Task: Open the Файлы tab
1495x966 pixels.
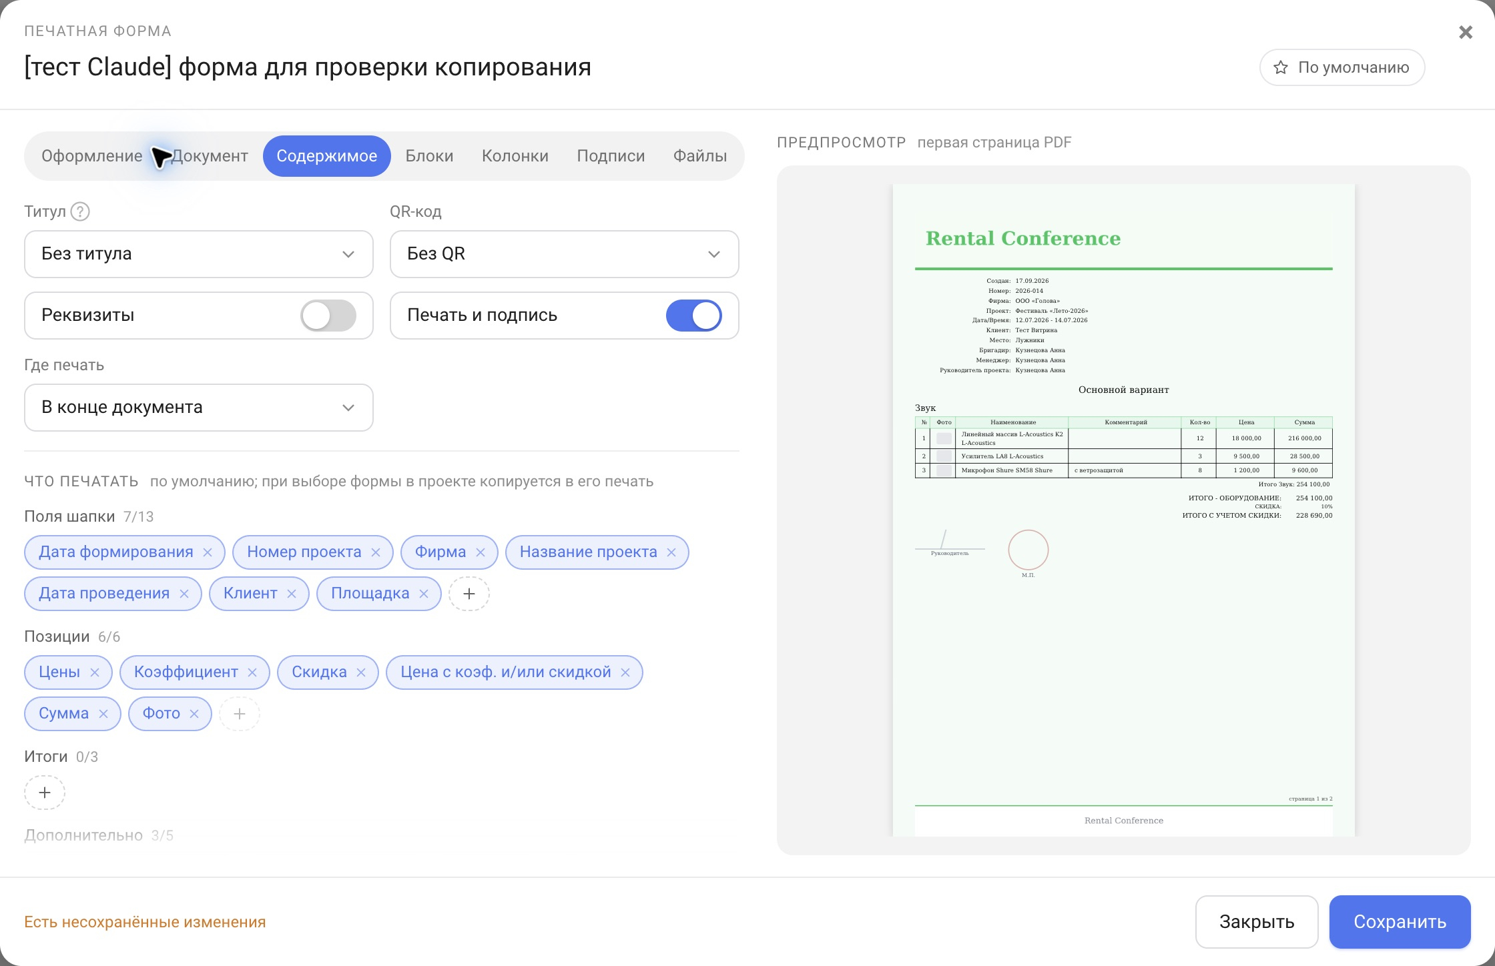Action: [700, 156]
